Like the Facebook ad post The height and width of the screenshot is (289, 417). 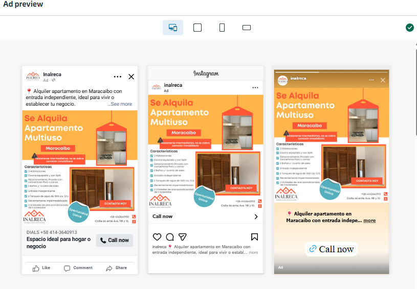click(41, 268)
